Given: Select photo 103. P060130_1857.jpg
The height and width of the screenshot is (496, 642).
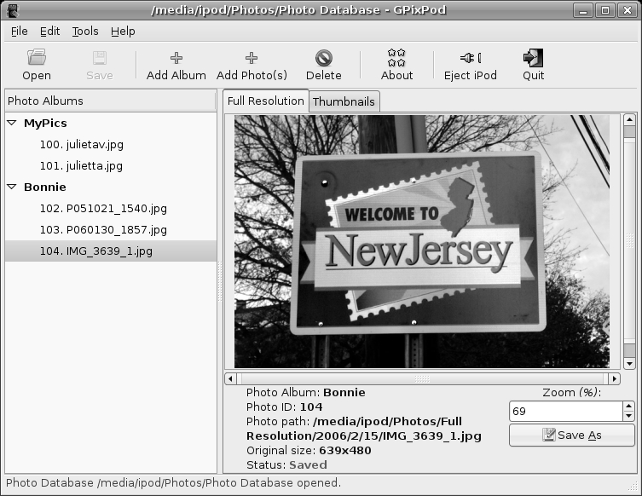Looking at the screenshot, I should (103, 229).
